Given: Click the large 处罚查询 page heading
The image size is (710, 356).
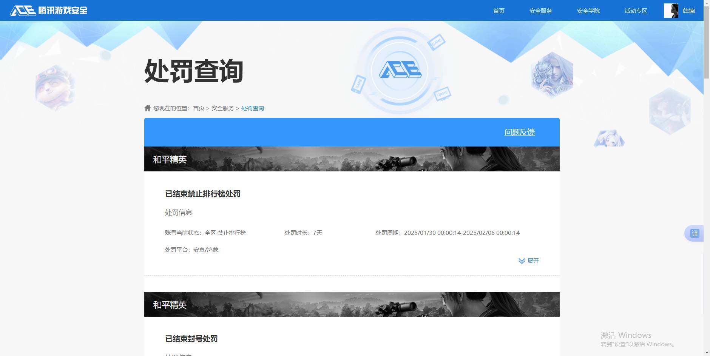Looking at the screenshot, I should [193, 71].
